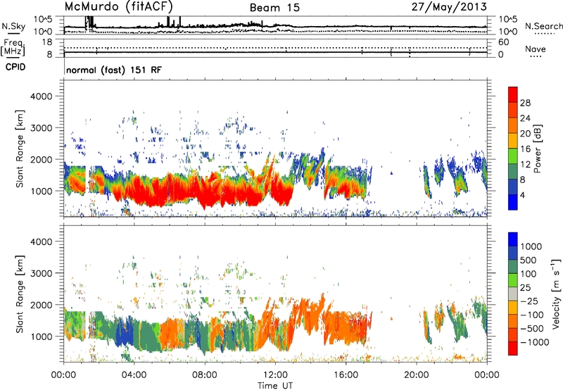Click the normal (fast) 151 RF text

(x=114, y=70)
